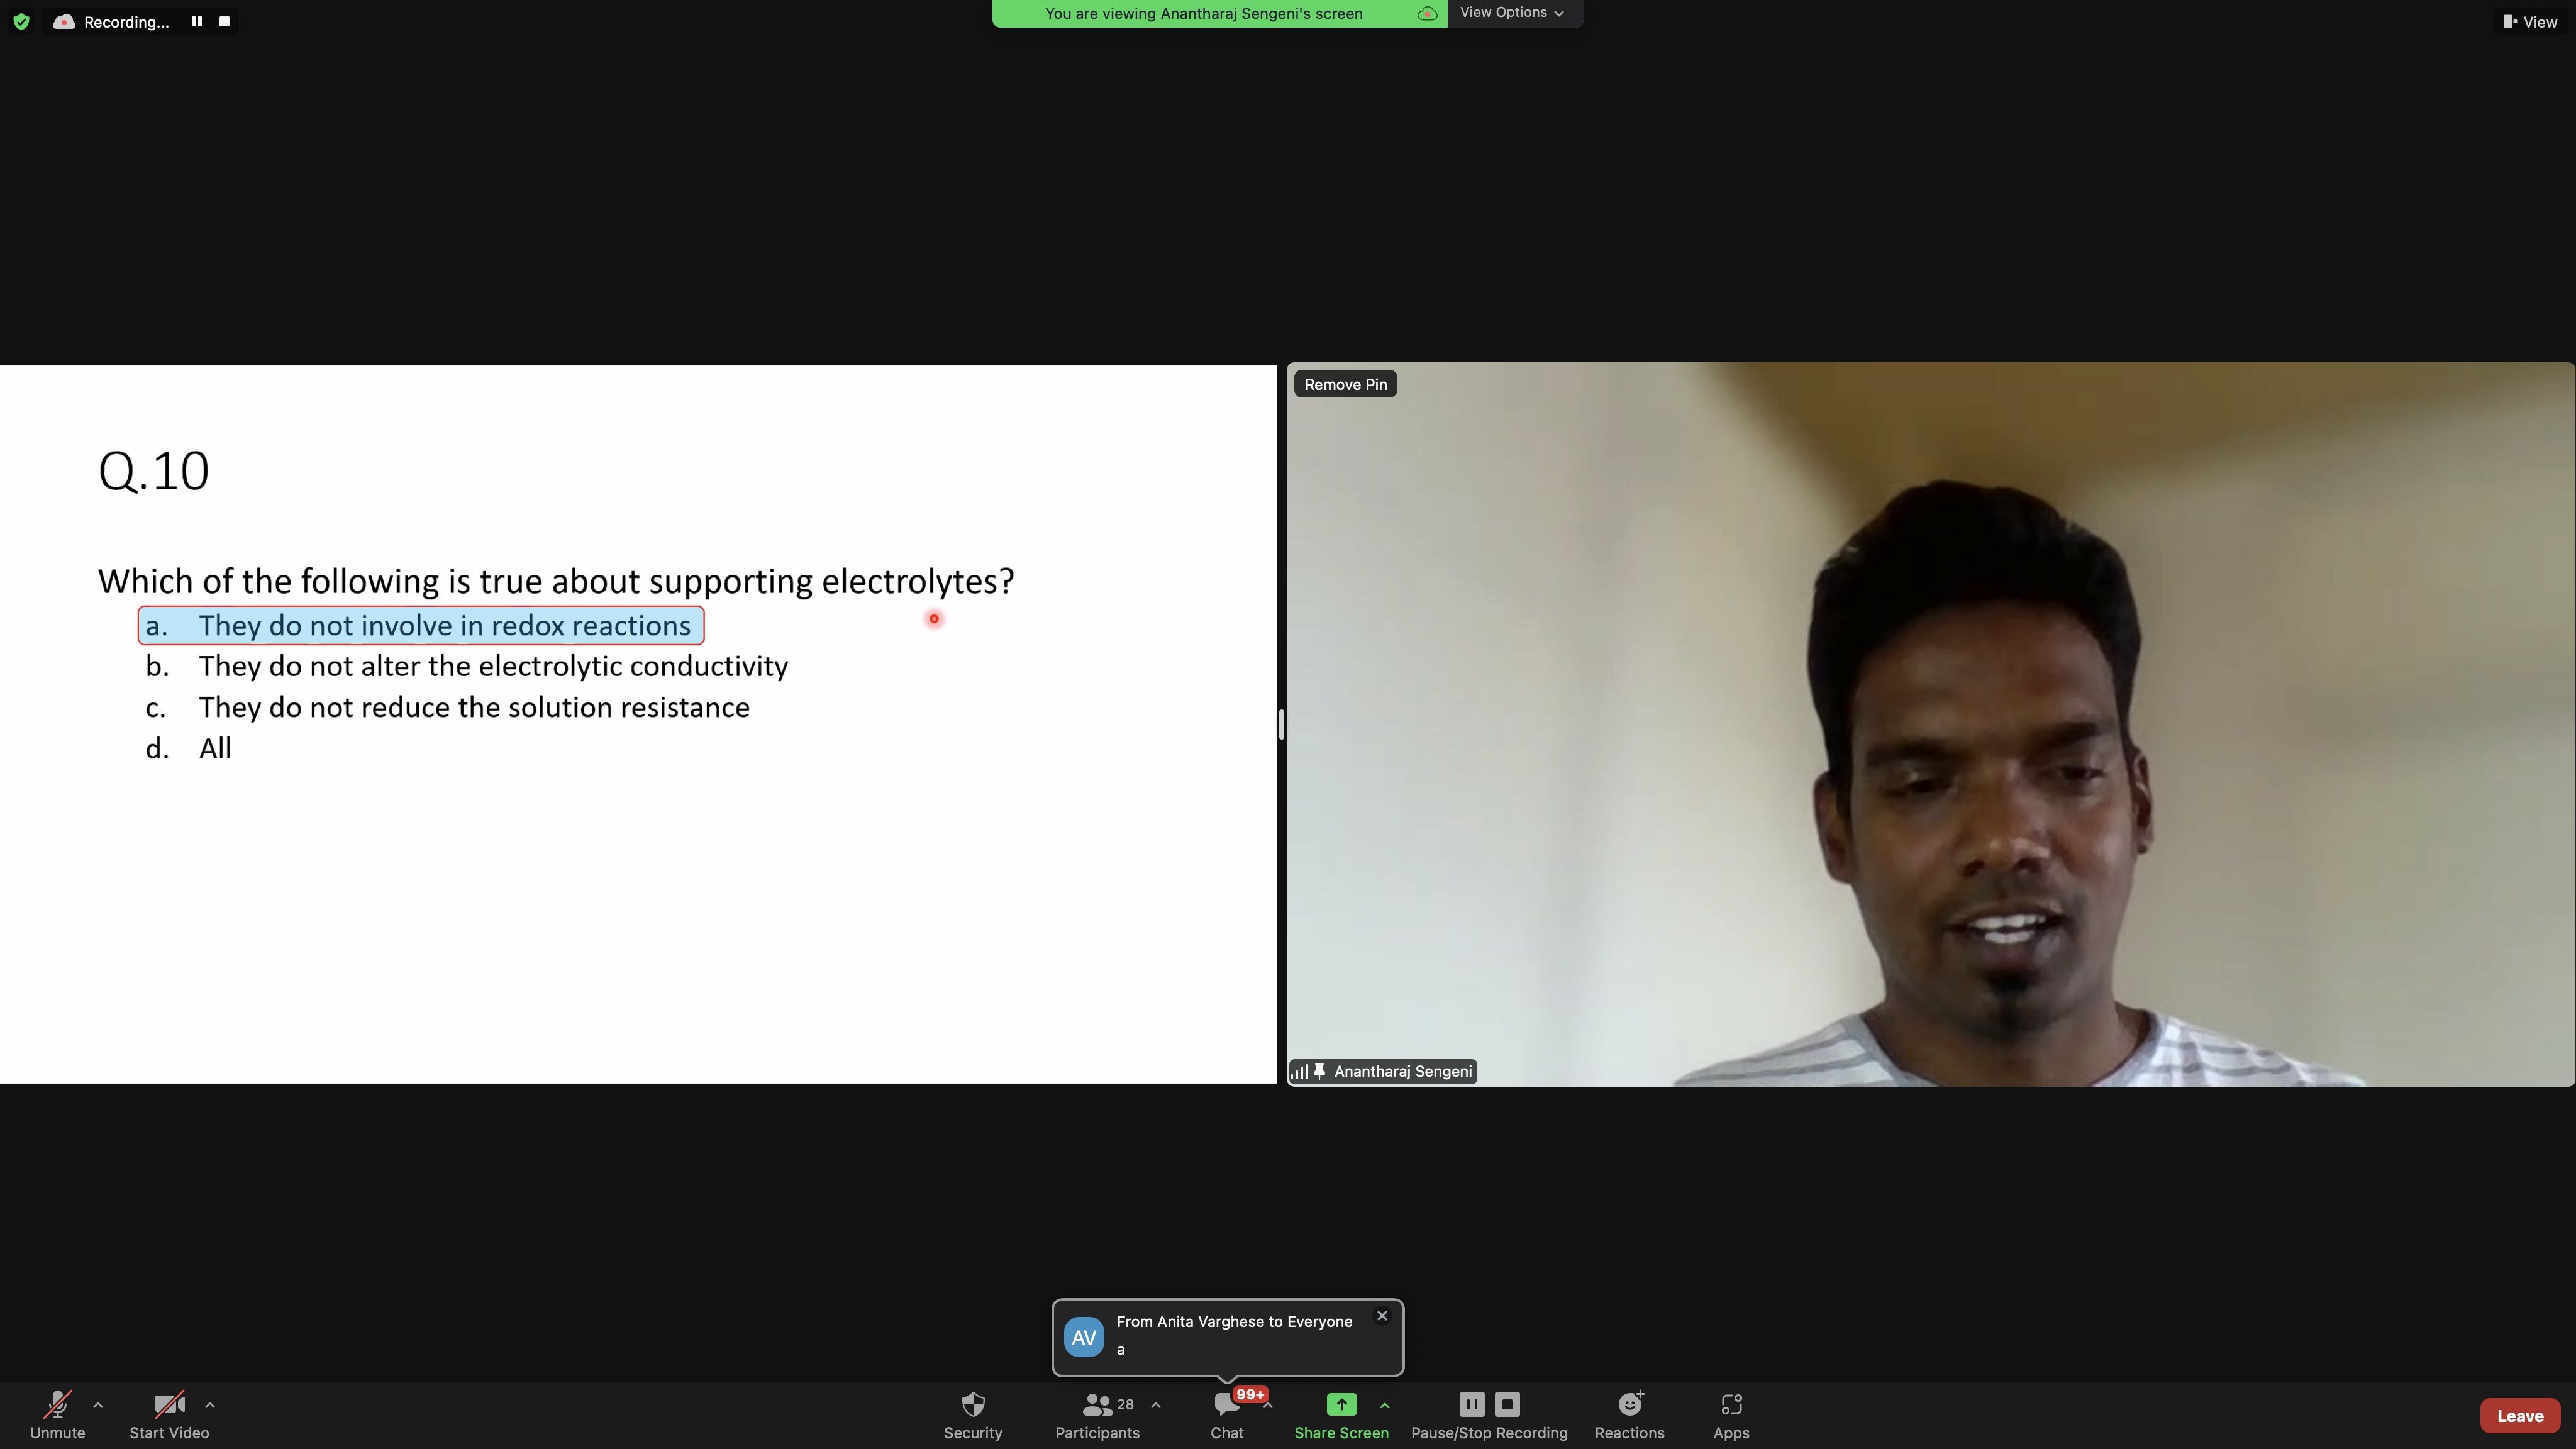2576x1449 pixels.
Task: Open the Apps panel
Action: pos(1731,1405)
